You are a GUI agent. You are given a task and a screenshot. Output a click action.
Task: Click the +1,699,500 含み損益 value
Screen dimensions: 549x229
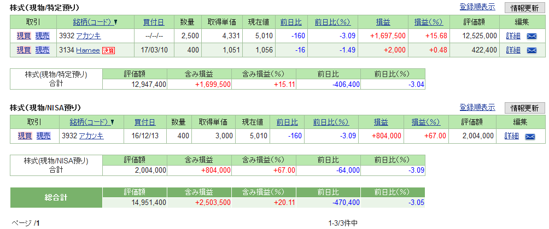tap(213, 84)
